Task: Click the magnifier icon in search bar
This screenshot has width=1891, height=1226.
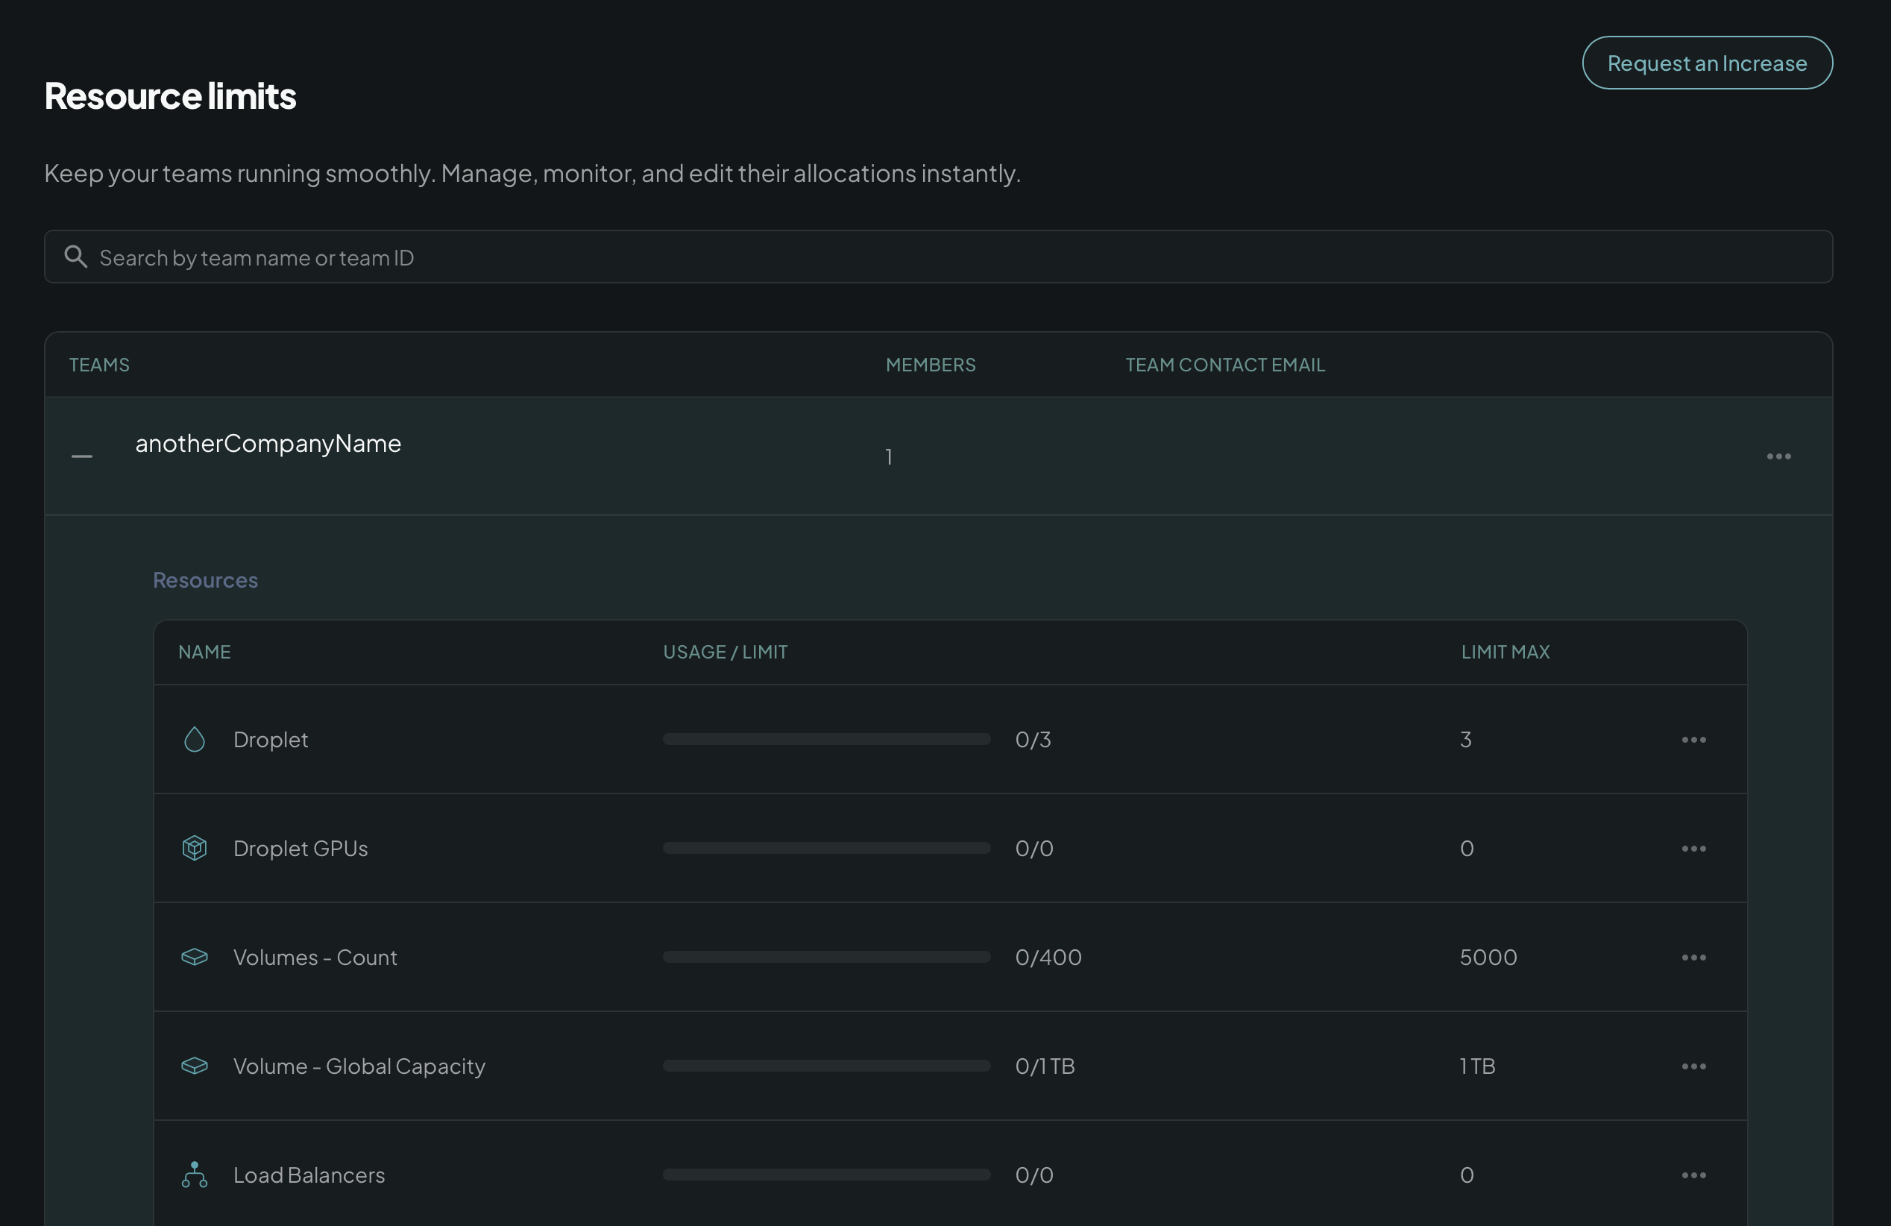Action: 75,257
